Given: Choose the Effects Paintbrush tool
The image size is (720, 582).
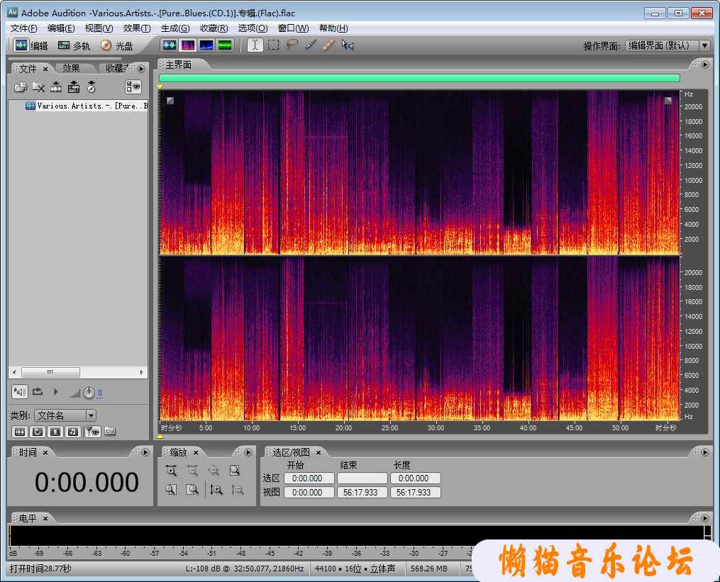Looking at the screenshot, I should (x=311, y=45).
